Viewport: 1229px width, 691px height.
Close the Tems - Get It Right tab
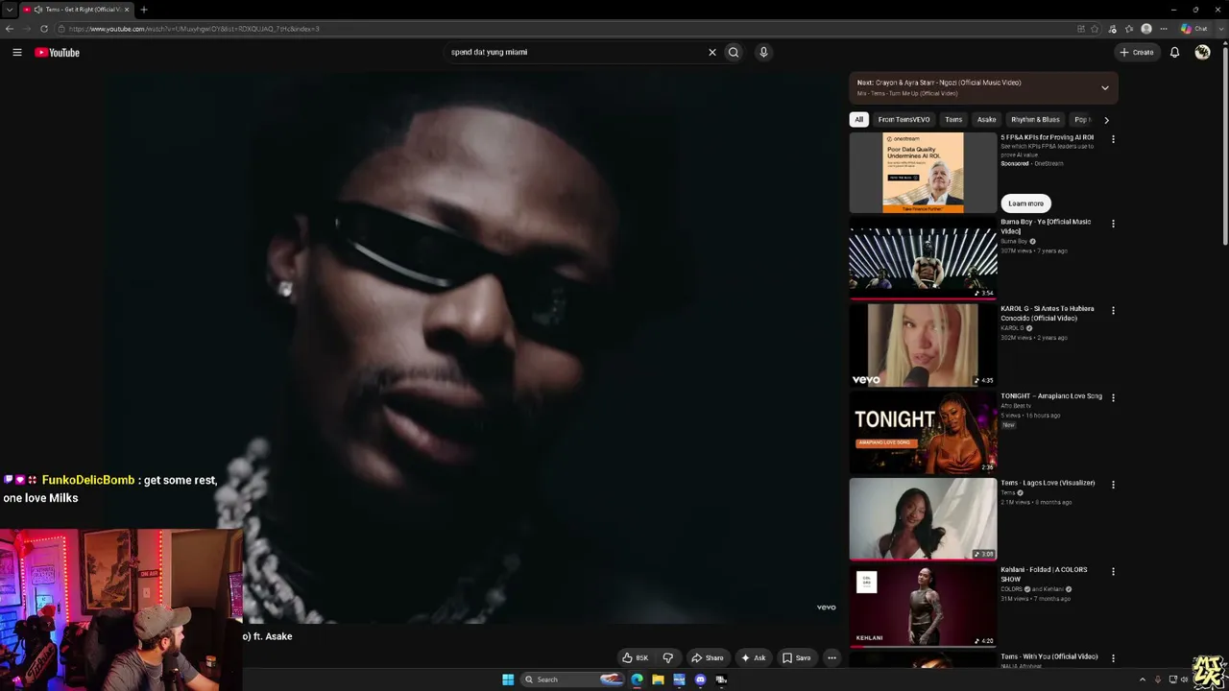[127, 10]
